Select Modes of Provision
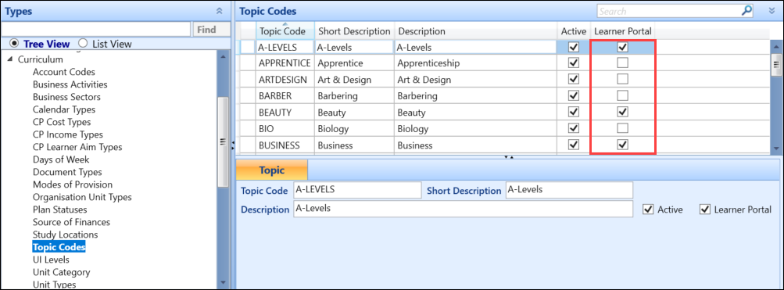784x290 pixels. [73, 184]
